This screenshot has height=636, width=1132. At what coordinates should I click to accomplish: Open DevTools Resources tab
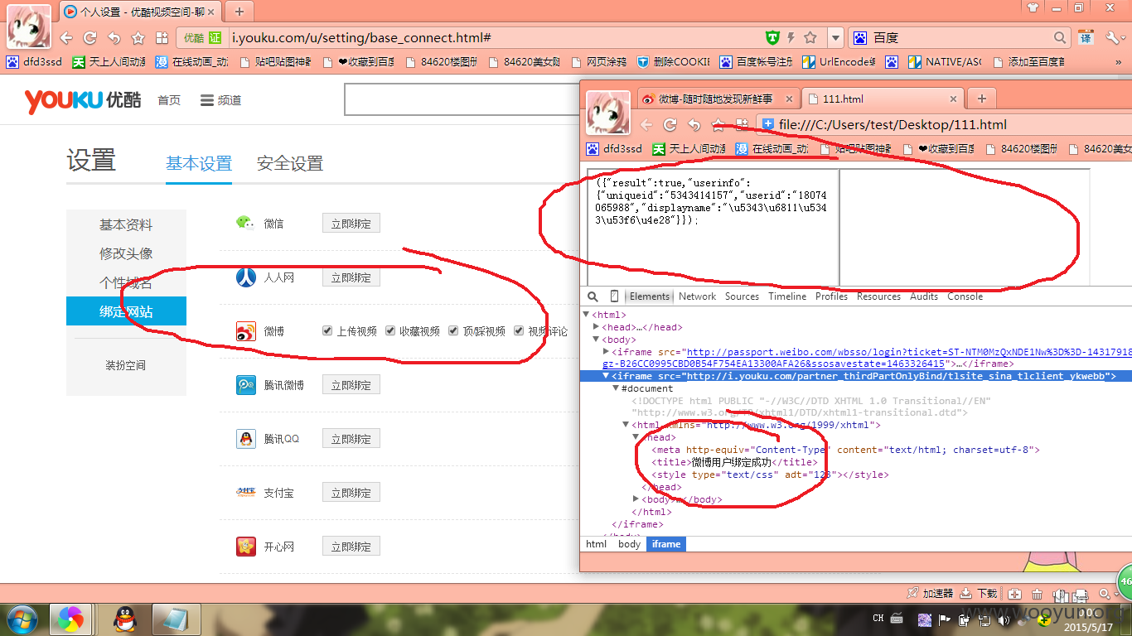[878, 296]
